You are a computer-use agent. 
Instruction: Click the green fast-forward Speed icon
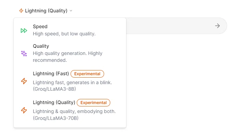coord(24,31)
